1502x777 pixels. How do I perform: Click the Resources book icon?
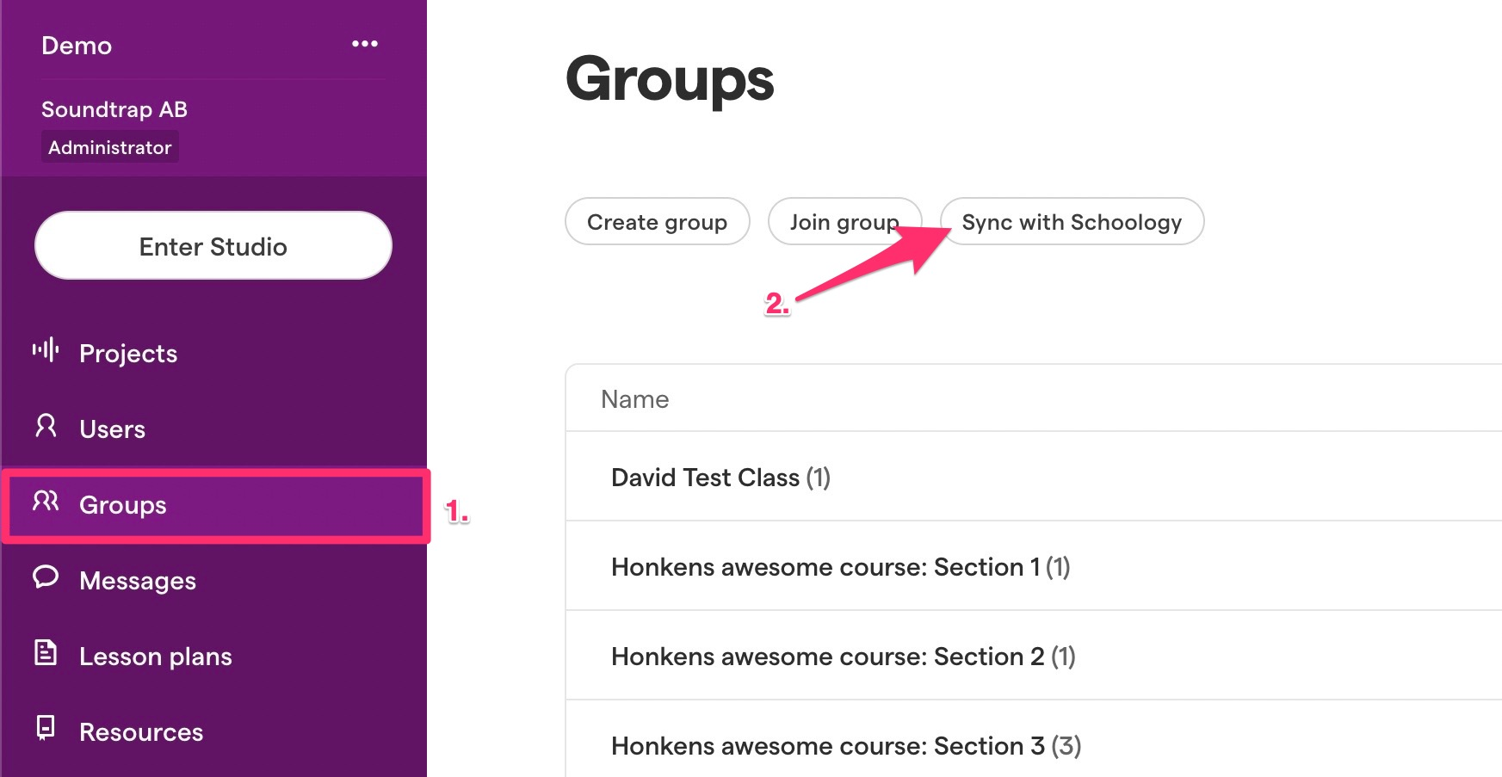(46, 728)
